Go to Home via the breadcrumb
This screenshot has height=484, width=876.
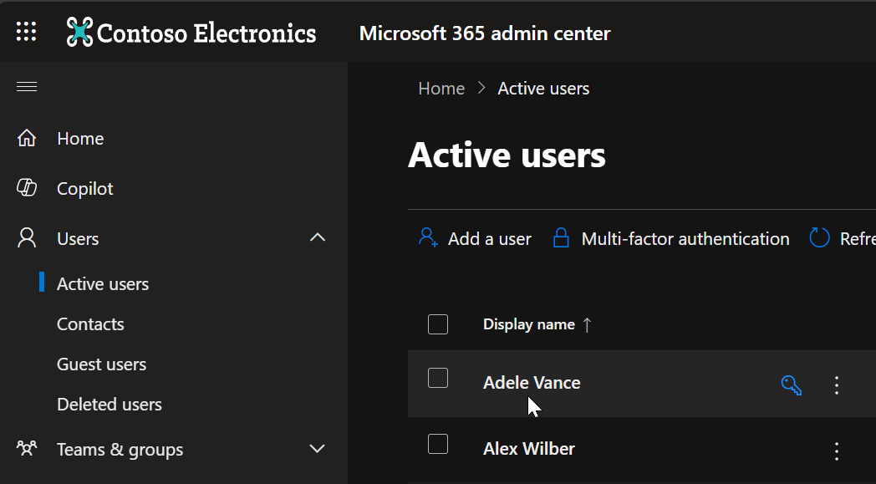[441, 89]
